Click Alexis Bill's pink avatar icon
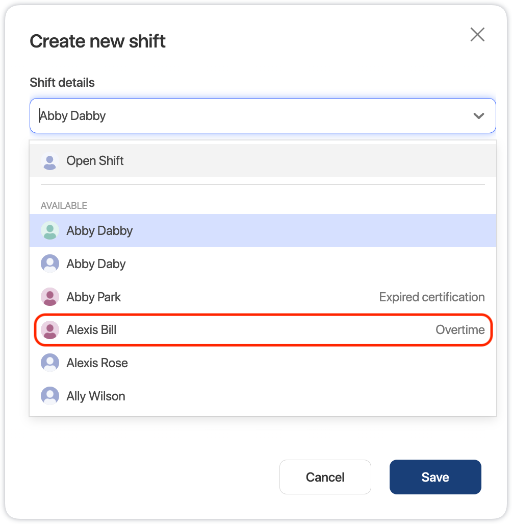This screenshot has width=512, height=524. (x=50, y=330)
